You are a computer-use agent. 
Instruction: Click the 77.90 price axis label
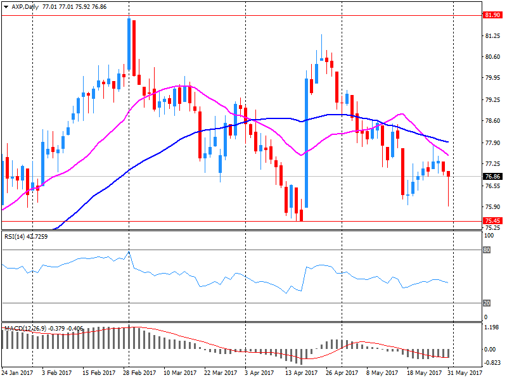(492, 143)
